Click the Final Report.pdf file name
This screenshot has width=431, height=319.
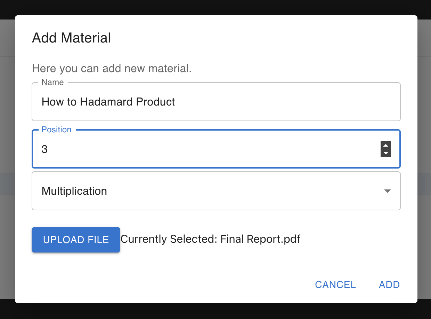tap(260, 239)
